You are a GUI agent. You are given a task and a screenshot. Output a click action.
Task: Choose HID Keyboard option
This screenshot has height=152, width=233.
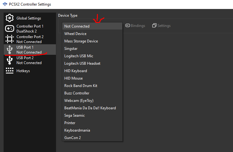pos(92,71)
